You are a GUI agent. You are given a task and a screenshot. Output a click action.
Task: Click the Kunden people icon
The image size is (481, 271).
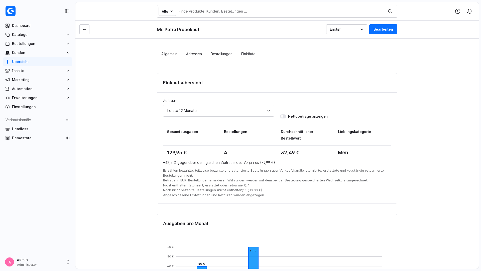[x=8, y=53]
